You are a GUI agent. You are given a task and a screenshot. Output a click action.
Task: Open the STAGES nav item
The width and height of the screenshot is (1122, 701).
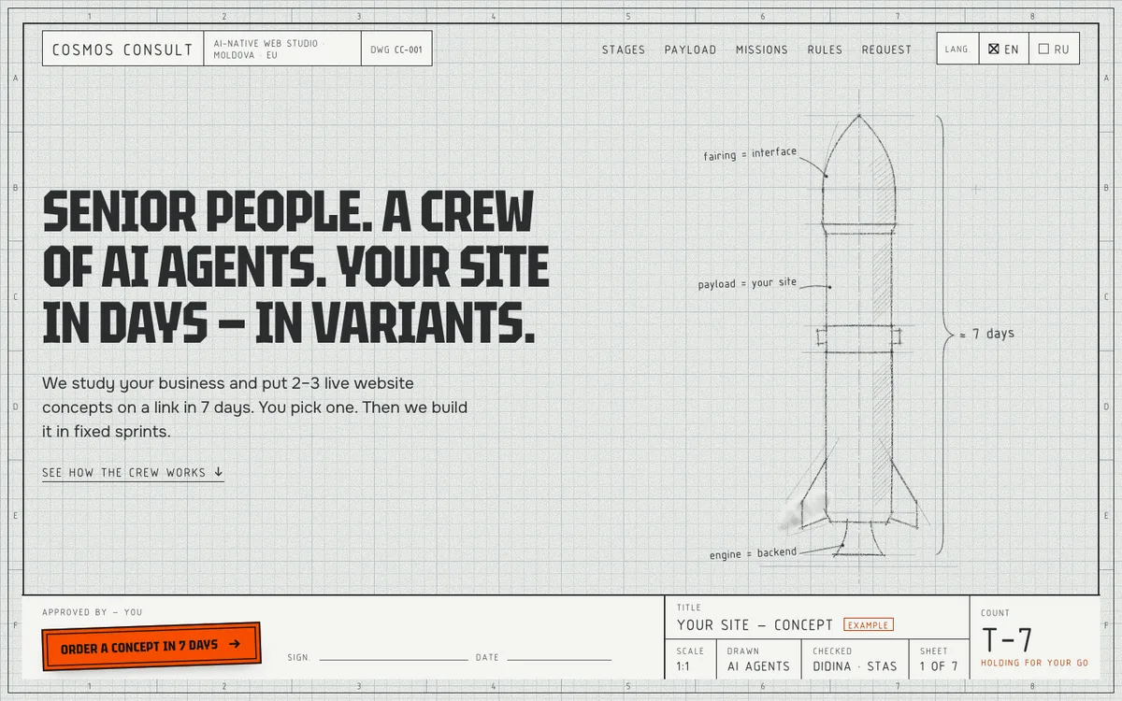point(624,50)
